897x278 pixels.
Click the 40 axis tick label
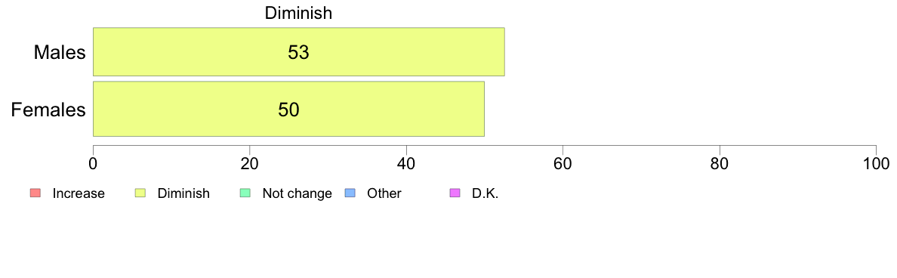coord(406,164)
